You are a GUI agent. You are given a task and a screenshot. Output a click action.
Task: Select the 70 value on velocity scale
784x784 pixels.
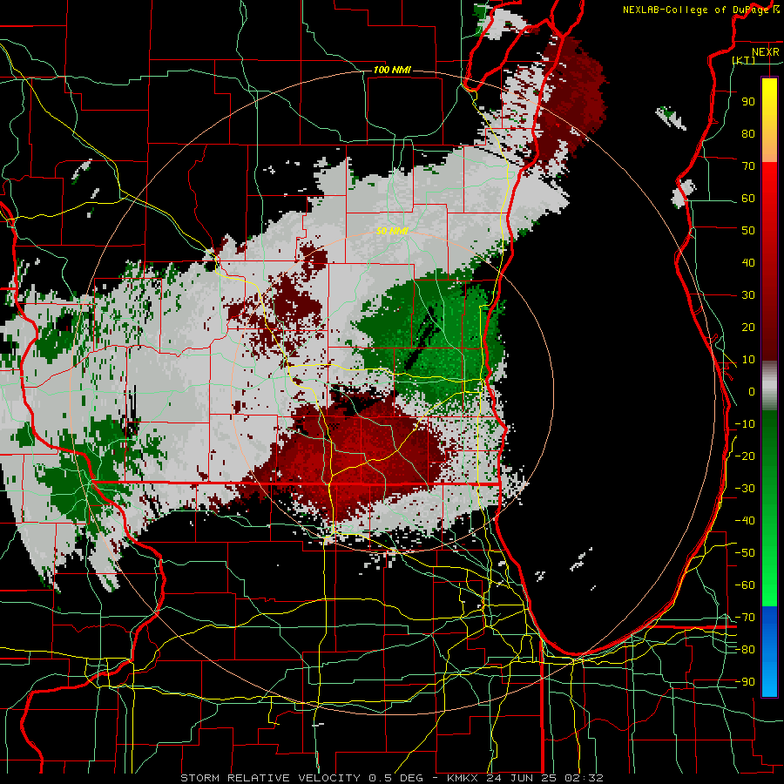(x=748, y=166)
